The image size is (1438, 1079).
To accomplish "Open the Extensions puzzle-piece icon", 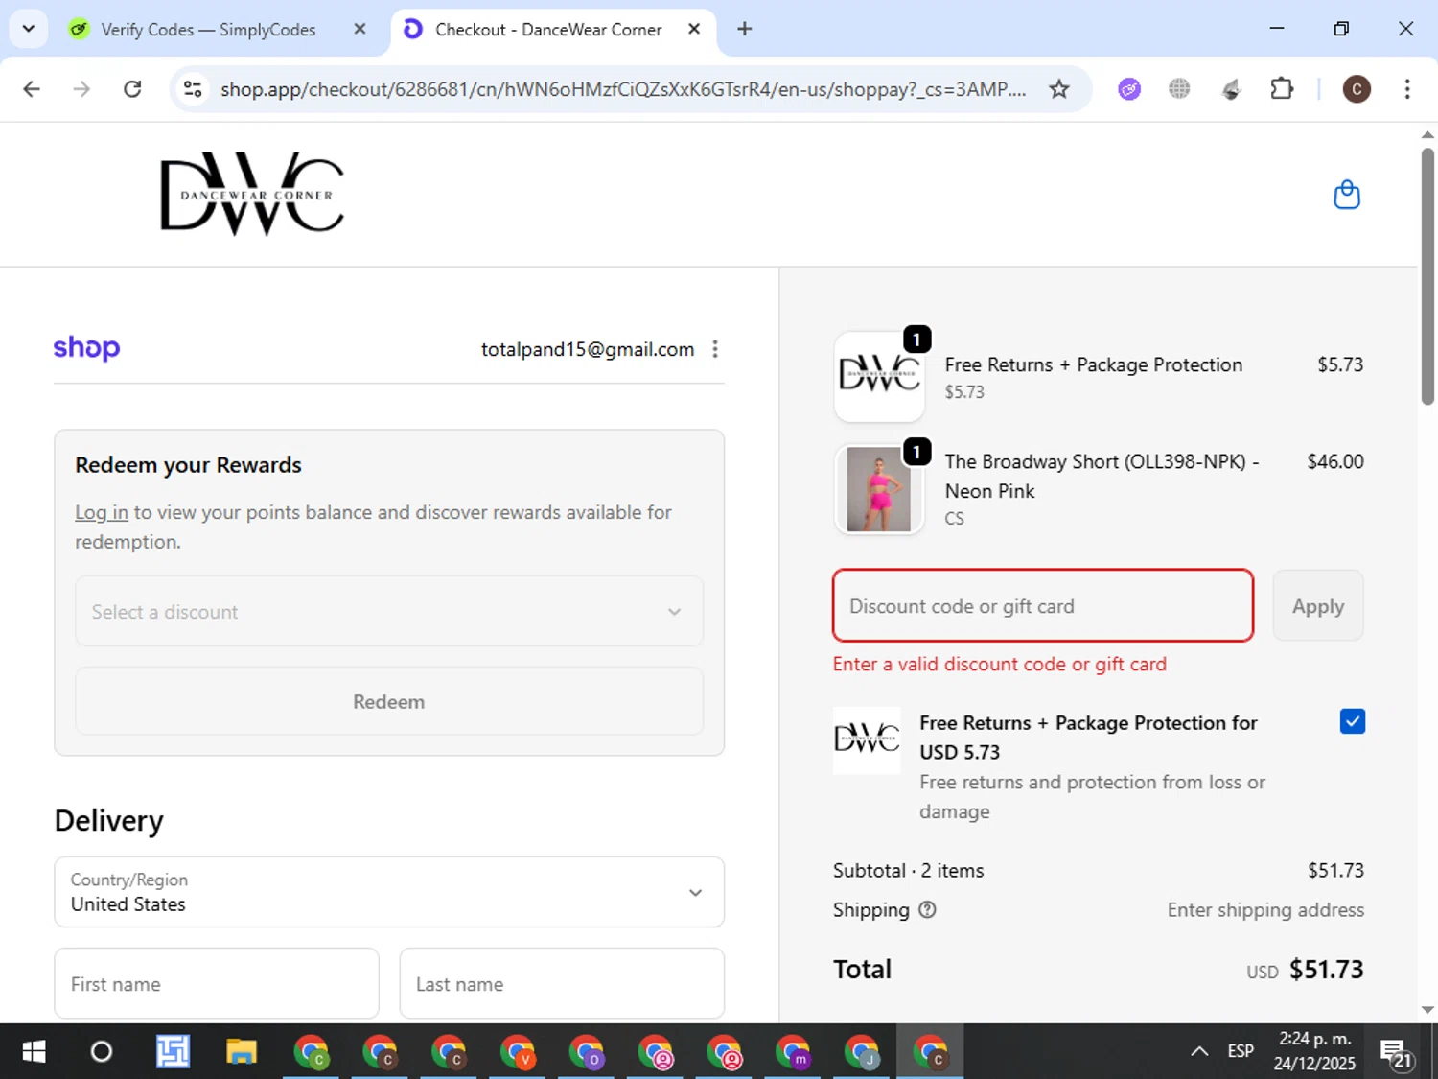I will [1282, 89].
